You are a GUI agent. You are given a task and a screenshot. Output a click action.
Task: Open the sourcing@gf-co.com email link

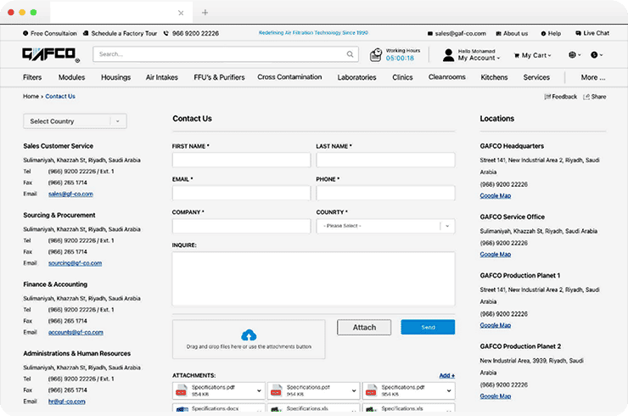[75, 263]
